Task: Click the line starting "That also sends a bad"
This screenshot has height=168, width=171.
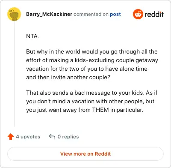Action: 91,93
